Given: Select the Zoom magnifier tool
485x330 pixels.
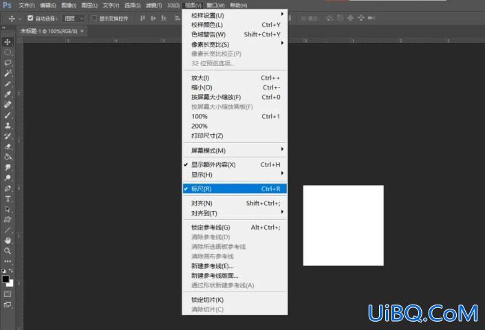Looking at the screenshot, I should pyautogui.click(x=8, y=251).
